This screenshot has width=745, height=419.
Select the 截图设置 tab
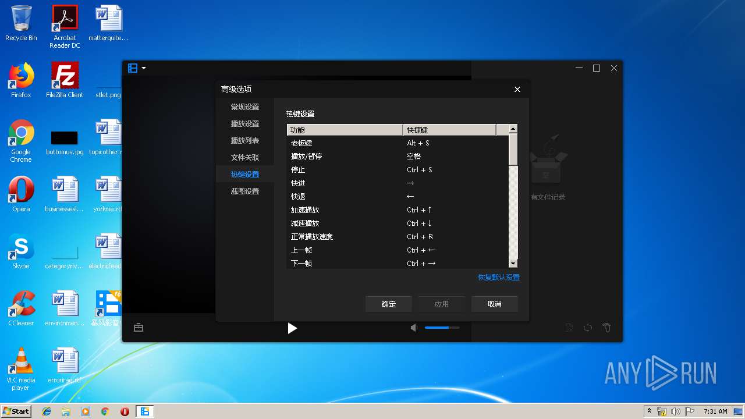[x=245, y=191]
